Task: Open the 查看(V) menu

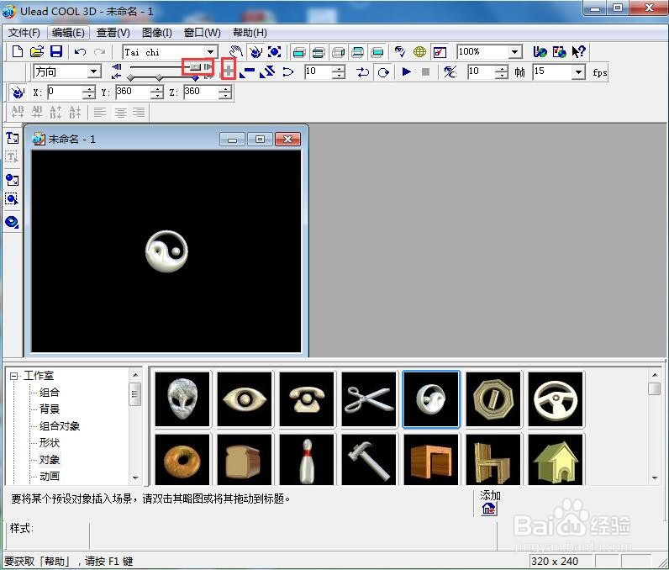Action: (113, 33)
